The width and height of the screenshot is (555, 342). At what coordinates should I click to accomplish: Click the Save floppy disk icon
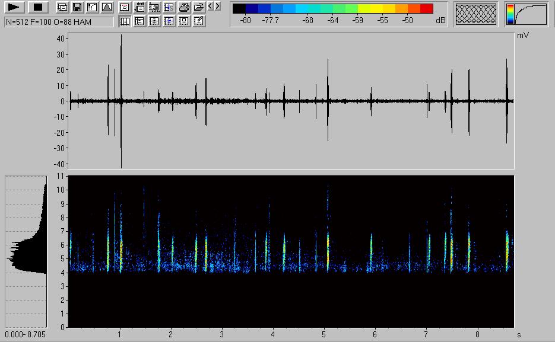pos(77,8)
